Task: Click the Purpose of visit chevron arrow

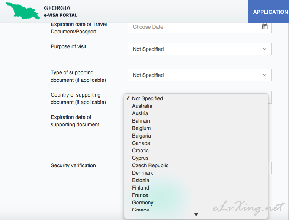Action: pyautogui.click(x=265, y=49)
